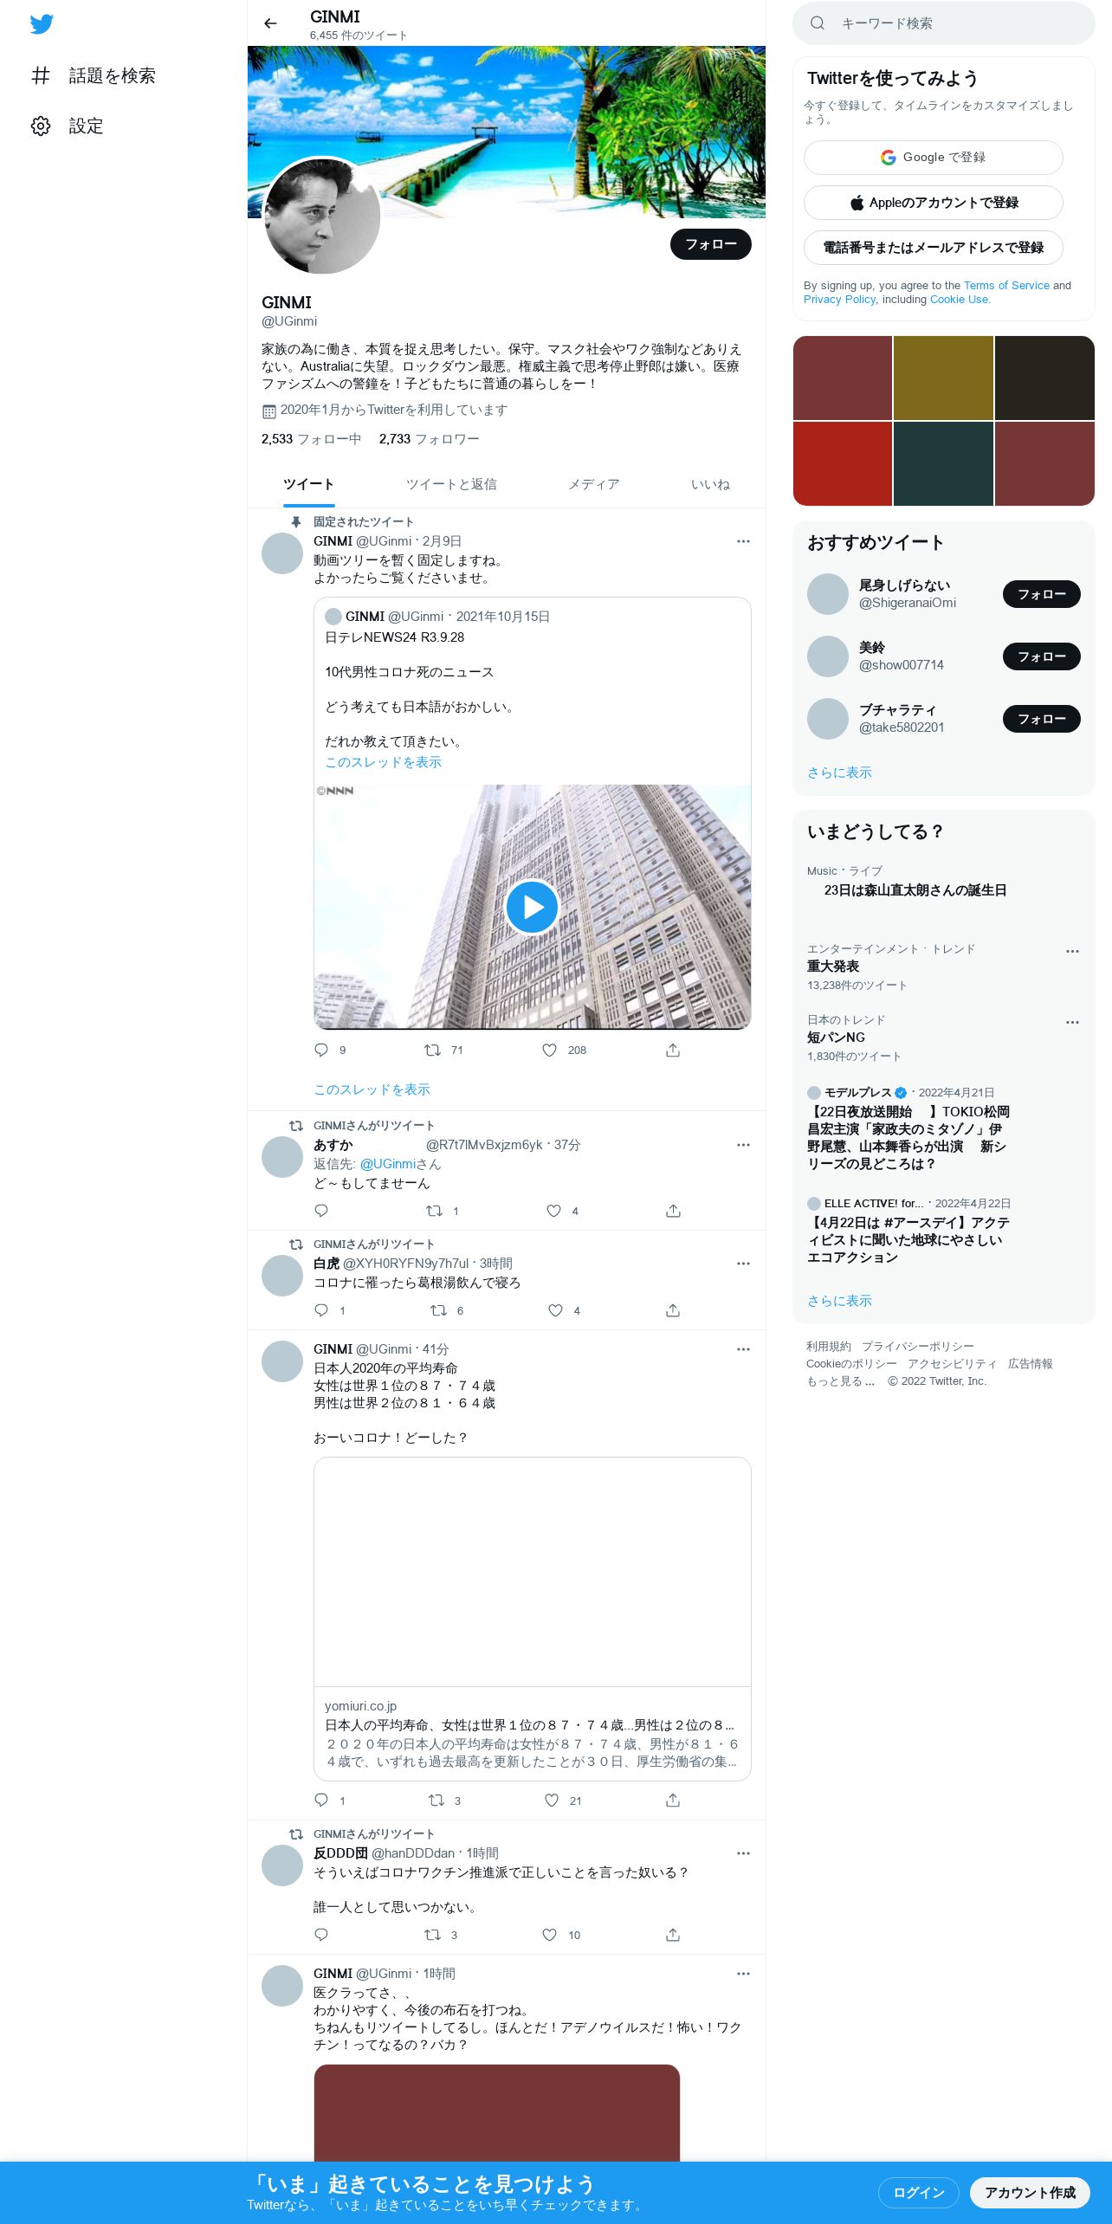
Task: Share the pinned tweet
Action: pos(673,1050)
